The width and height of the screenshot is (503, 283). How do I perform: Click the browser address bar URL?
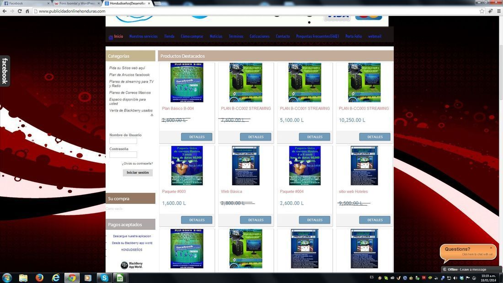click(72, 11)
